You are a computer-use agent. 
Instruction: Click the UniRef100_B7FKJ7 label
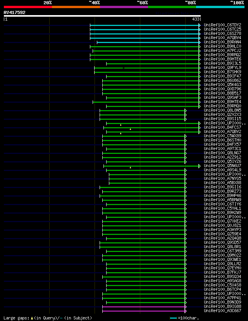coord(222,272)
